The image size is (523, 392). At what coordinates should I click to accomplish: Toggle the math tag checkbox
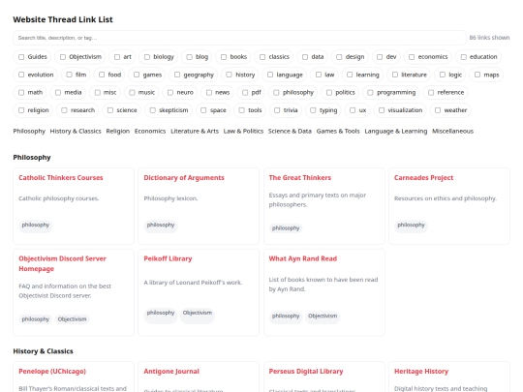(x=21, y=92)
